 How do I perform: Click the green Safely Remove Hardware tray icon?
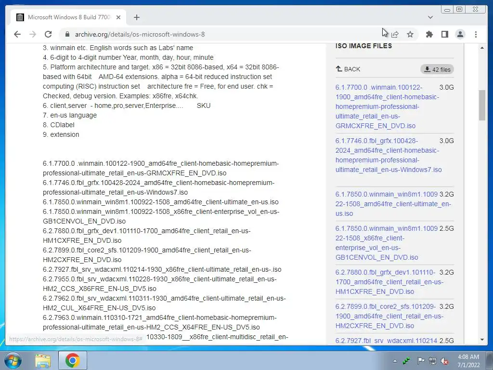(x=407, y=361)
